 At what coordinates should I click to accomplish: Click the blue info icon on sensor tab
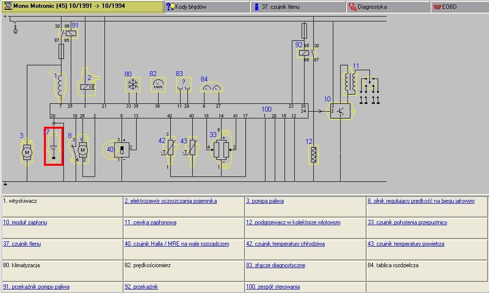coord(257,7)
